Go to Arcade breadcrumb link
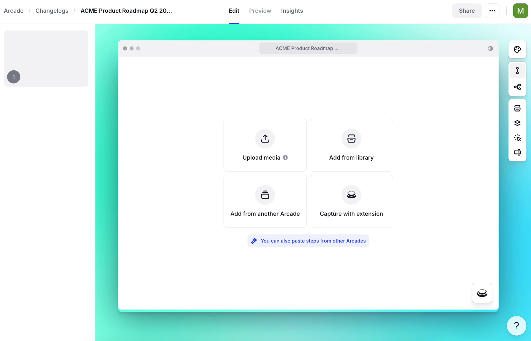Screen dimensions: 531x341 coord(13,11)
